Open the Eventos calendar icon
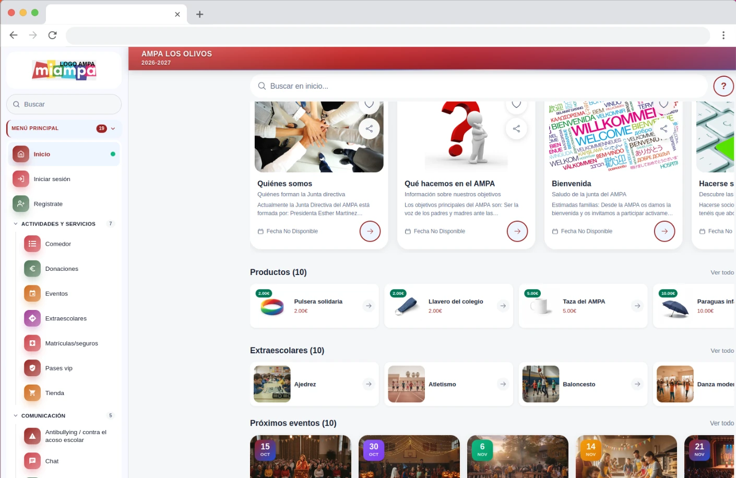The height and width of the screenshot is (478, 736). tap(32, 294)
